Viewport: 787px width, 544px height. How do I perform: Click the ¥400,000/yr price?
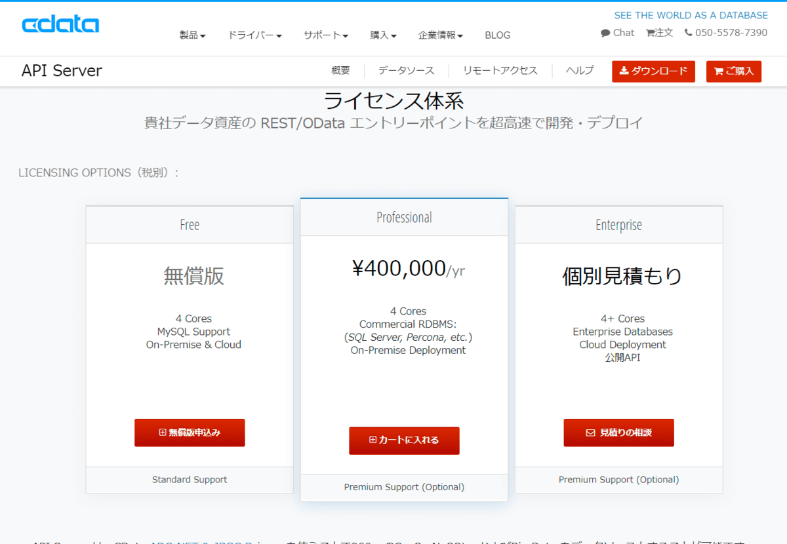point(409,269)
